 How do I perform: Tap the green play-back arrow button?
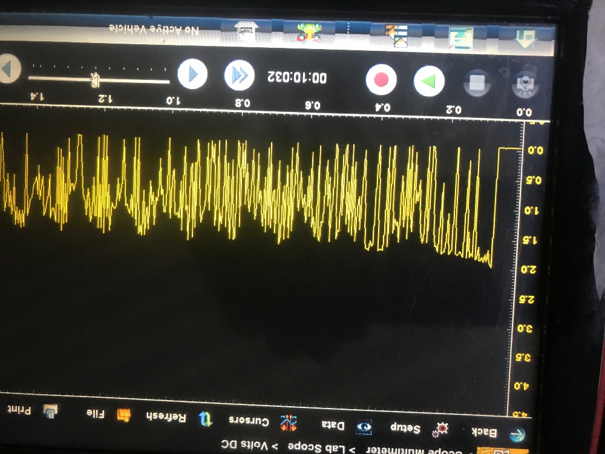click(x=429, y=81)
